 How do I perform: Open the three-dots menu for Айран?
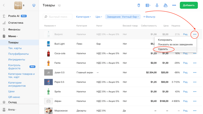[195, 101]
